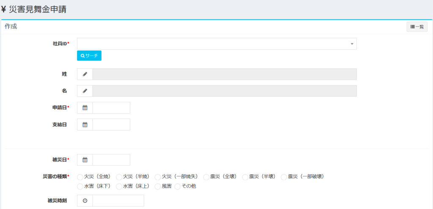433x209 pixels.
Task: Click the 被災時刻 time input
Action: click(118, 201)
